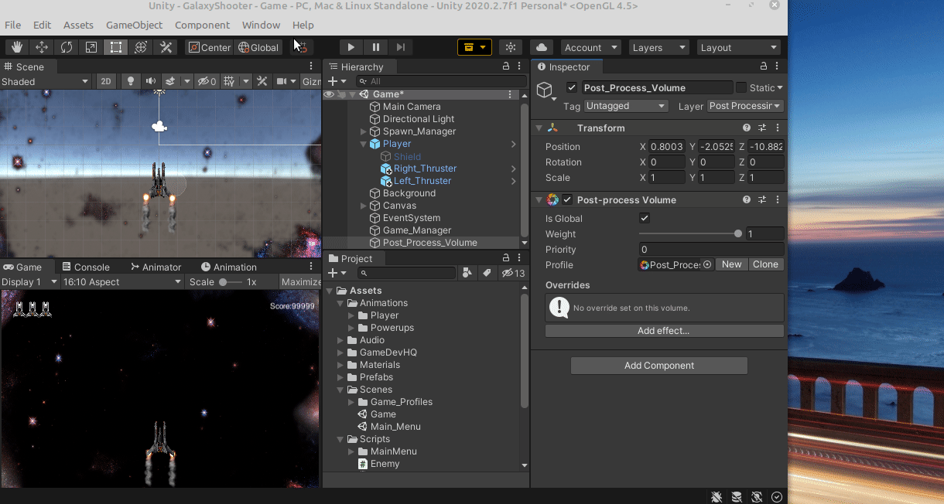This screenshot has width=944, height=504.
Task: Open the Window menu
Action: click(x=262, y=25)
